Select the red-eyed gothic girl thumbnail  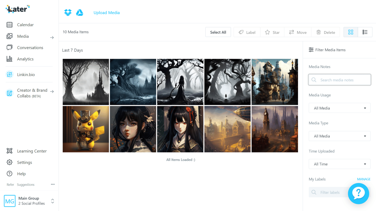180,129
